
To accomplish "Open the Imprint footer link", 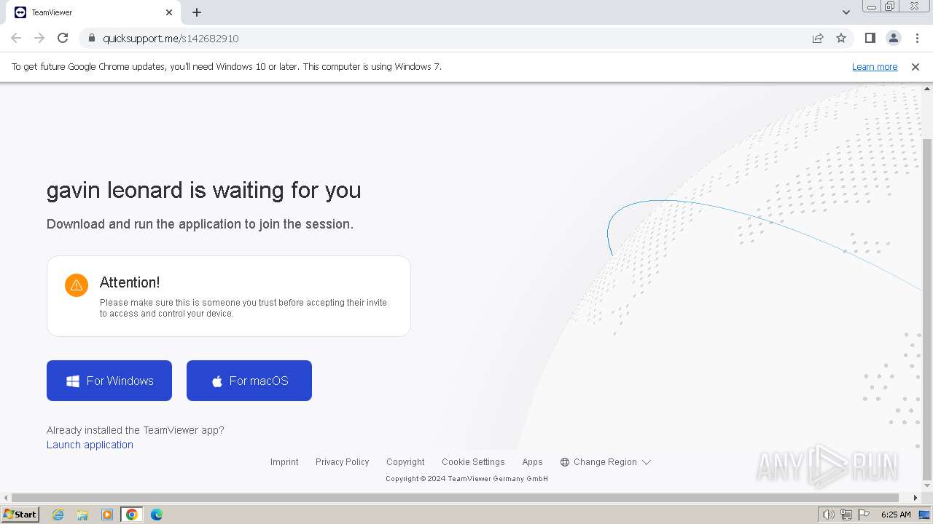I will 284,462.
